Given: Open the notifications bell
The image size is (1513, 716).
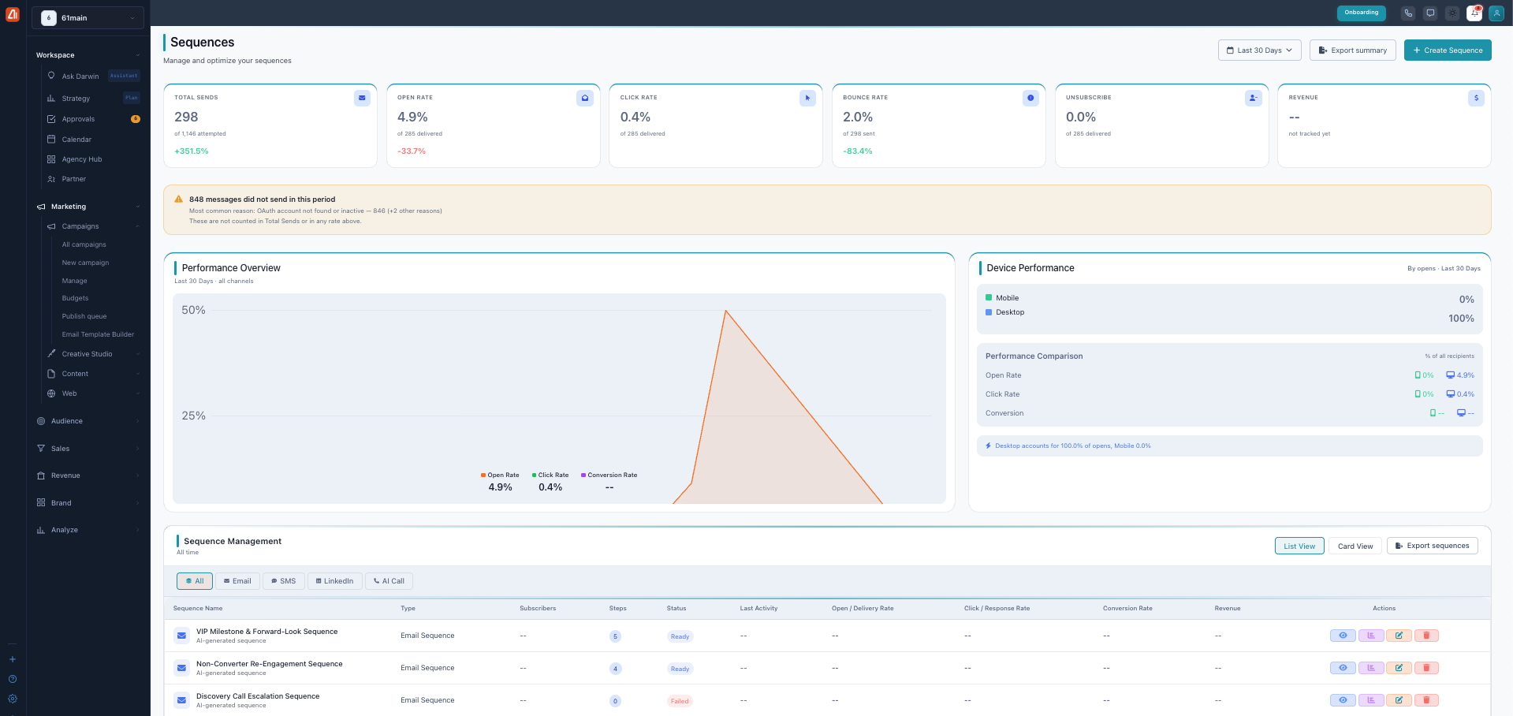Looking at the screenshot, I should 1474,13.
